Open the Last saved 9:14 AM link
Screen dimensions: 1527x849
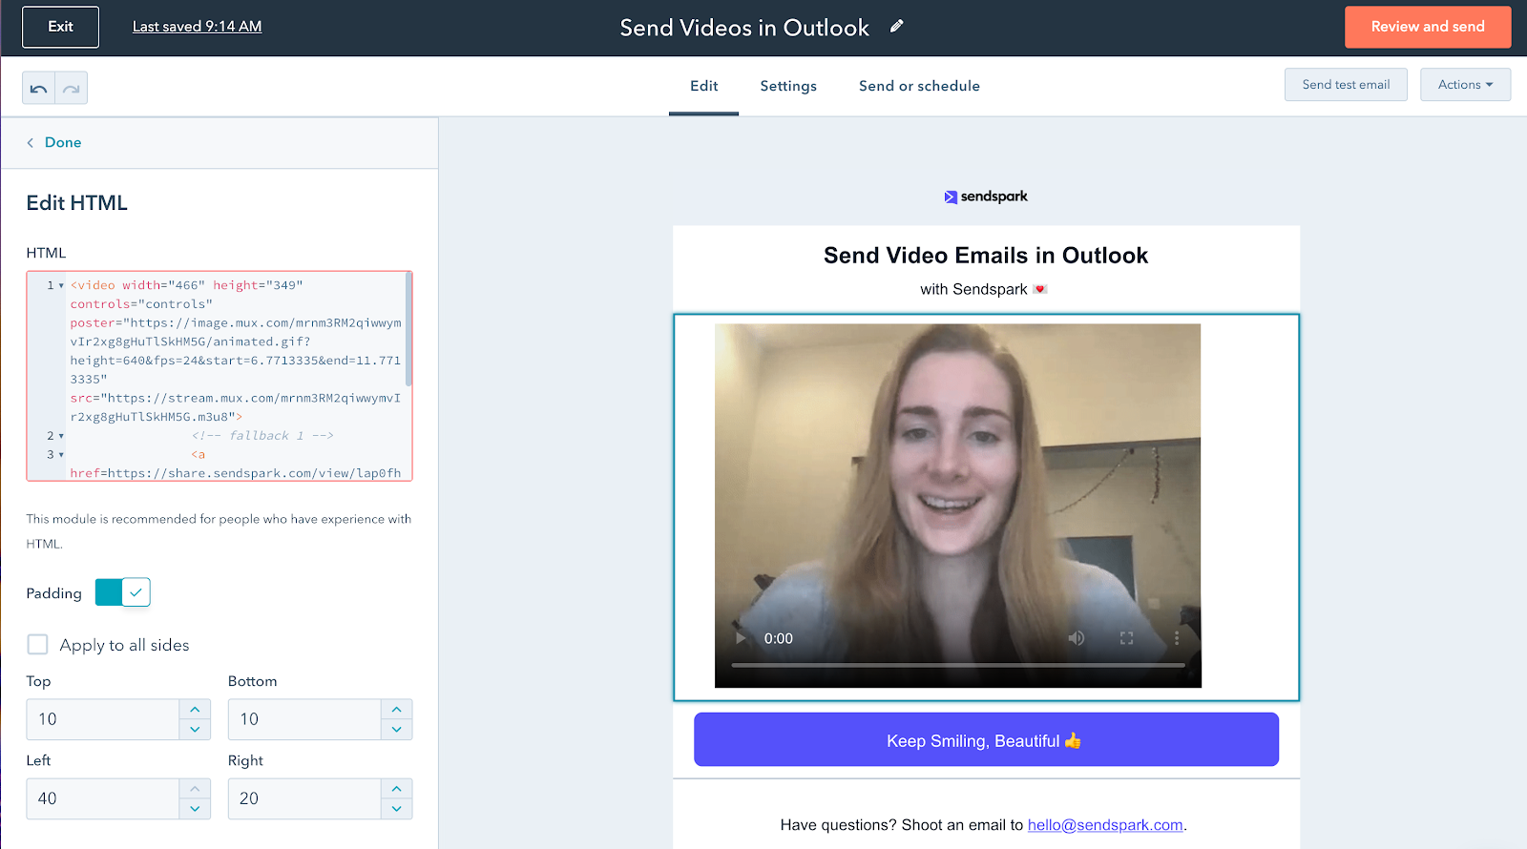tap(197, 27)
